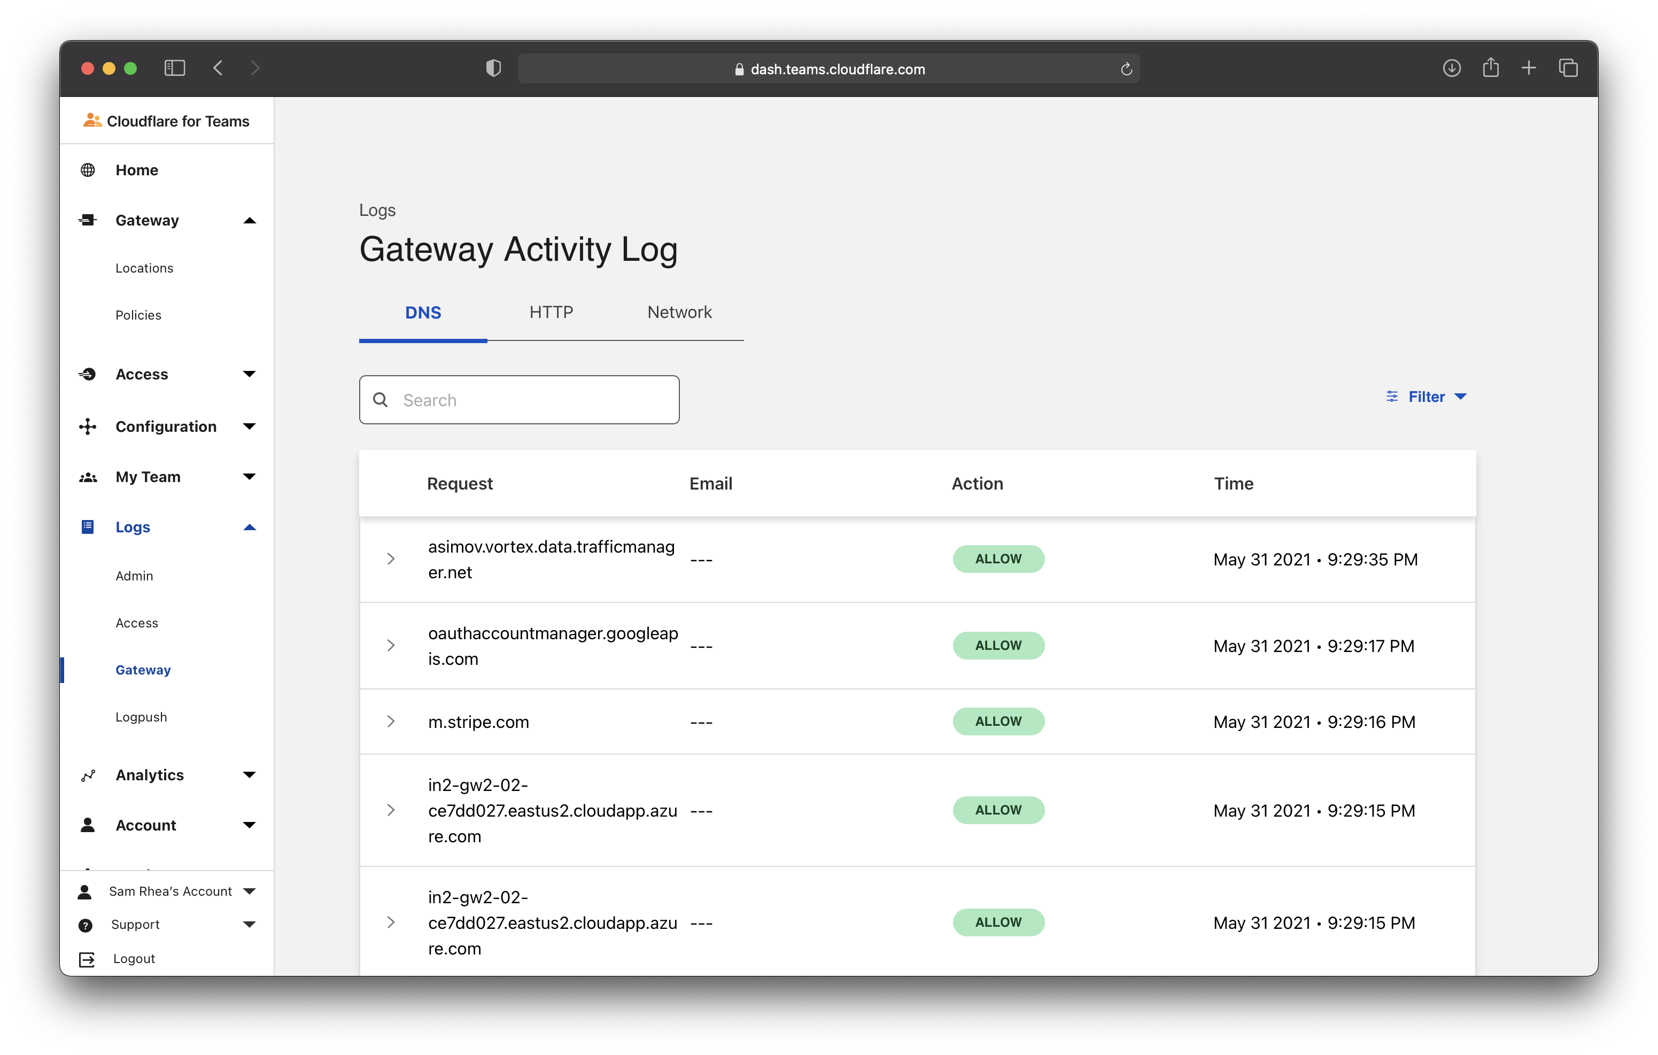Click the Analytics chart icon in sidebar
This screenshot has width=1658, height=1055.
[x=88, y=775]
